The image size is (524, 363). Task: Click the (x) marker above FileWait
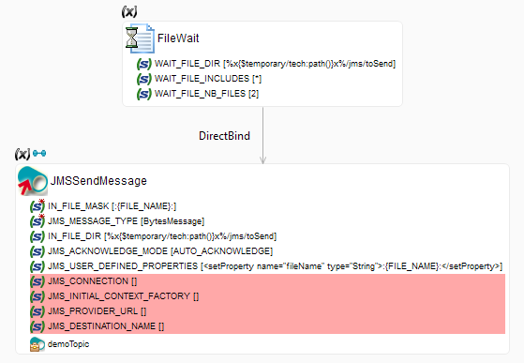click(x=129, y=12)
